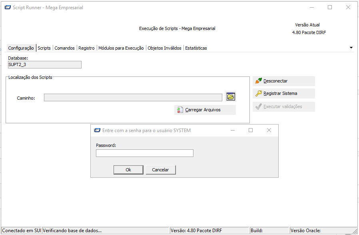Click the 'Execução de Scripts - Mega Empresarial' heading
Viewport: 359px width, 235px height.
[177, 28]
